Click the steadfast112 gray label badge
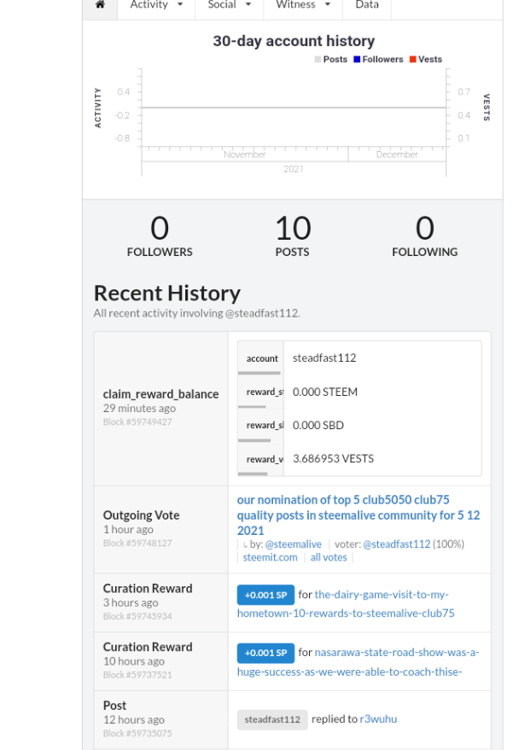The height and width of the screenshot is (750, 513). [272, 719]
